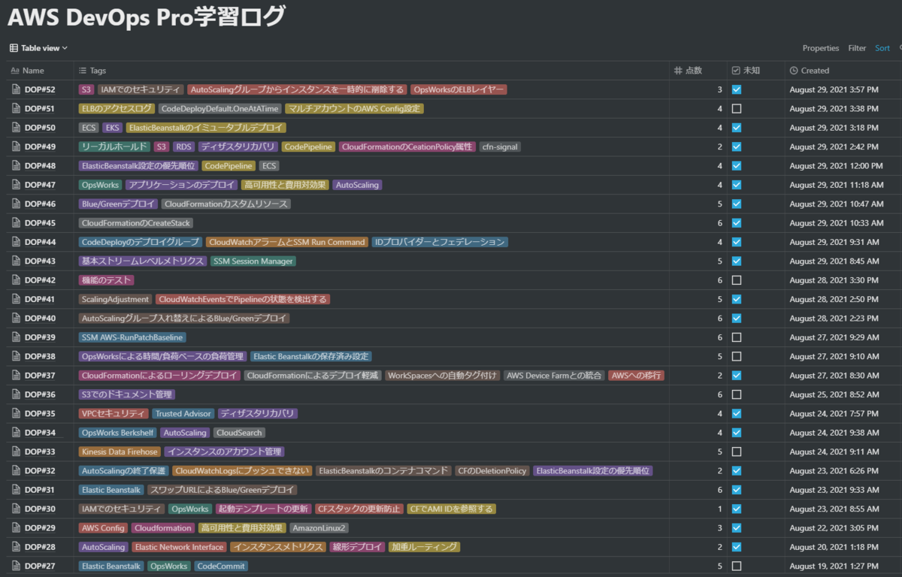
Task: Open the Table view dropdown
Action: tap(38, 48)
